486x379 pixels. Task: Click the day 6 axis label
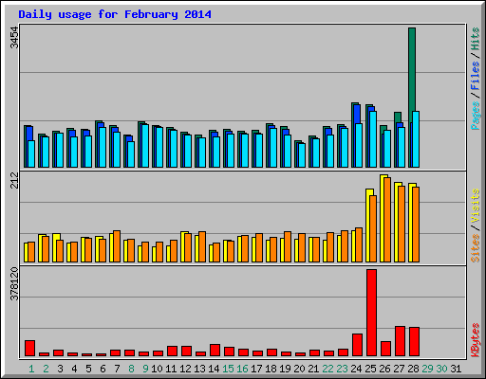pyautogui.click(x=103, y=369)
